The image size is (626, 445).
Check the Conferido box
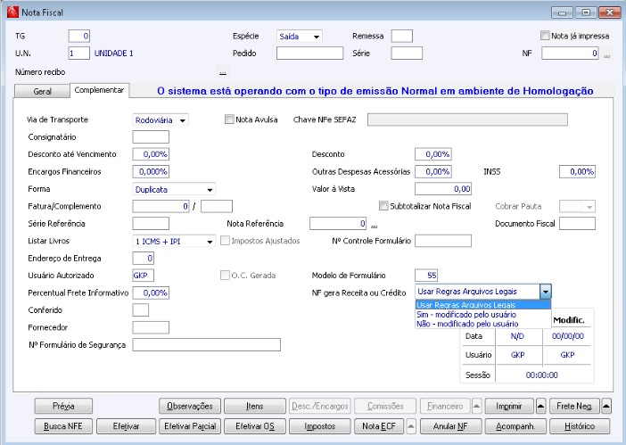[x=141, y=310]
